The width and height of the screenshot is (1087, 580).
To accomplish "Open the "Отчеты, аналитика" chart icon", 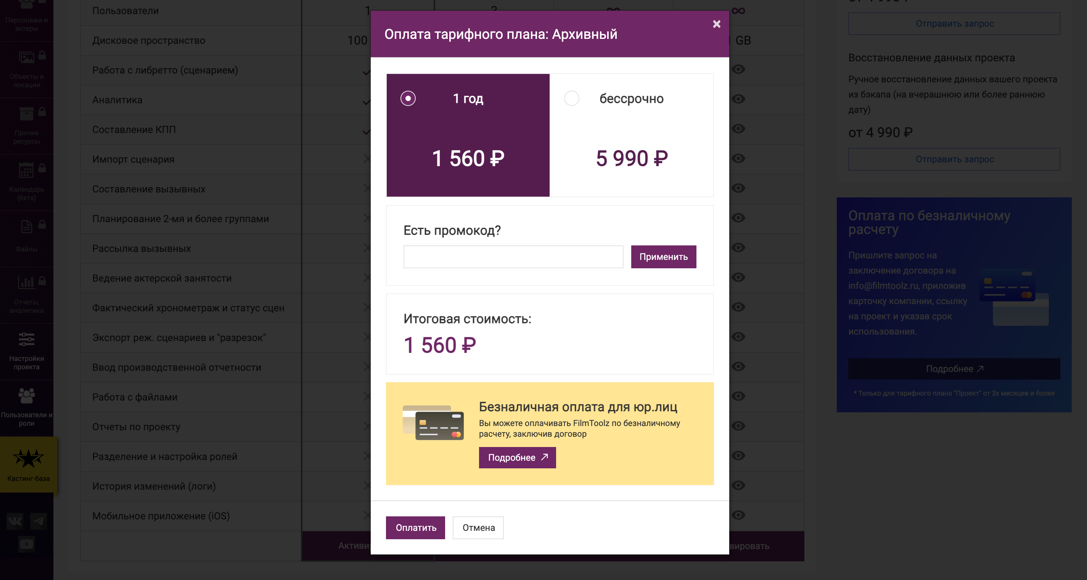I will click(x=26, y=282).
